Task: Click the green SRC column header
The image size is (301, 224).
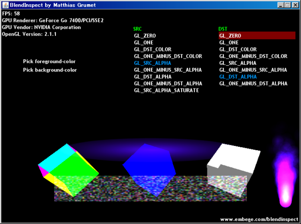Action: [x=137, y=29]
